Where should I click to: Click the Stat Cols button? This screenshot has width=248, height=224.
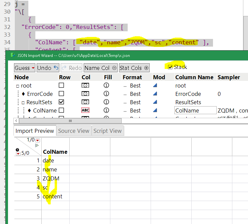coord(134,68)
